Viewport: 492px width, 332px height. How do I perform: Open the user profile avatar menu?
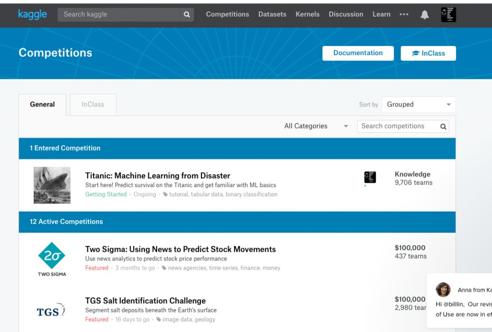coord(448,14)
